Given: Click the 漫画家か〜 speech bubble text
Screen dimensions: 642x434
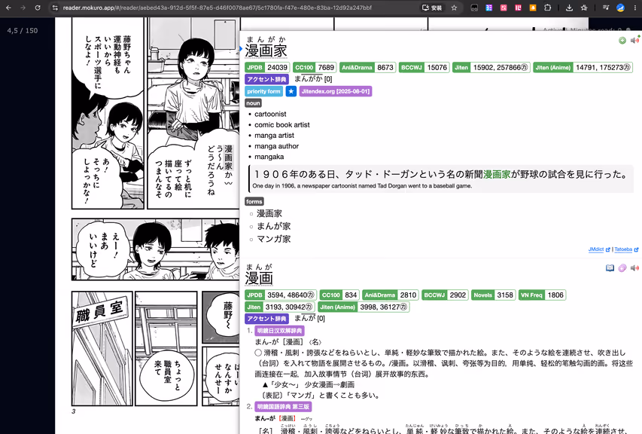Looking at the screenshot, I should (229, 165).
